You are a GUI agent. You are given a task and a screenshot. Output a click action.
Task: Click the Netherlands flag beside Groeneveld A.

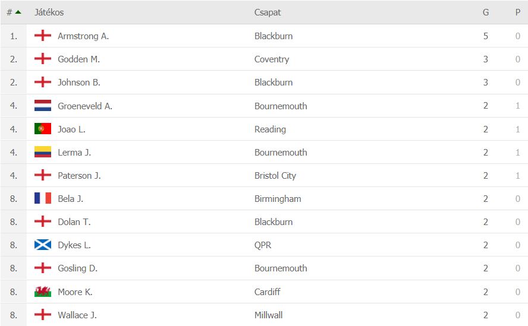coord(43,105)
